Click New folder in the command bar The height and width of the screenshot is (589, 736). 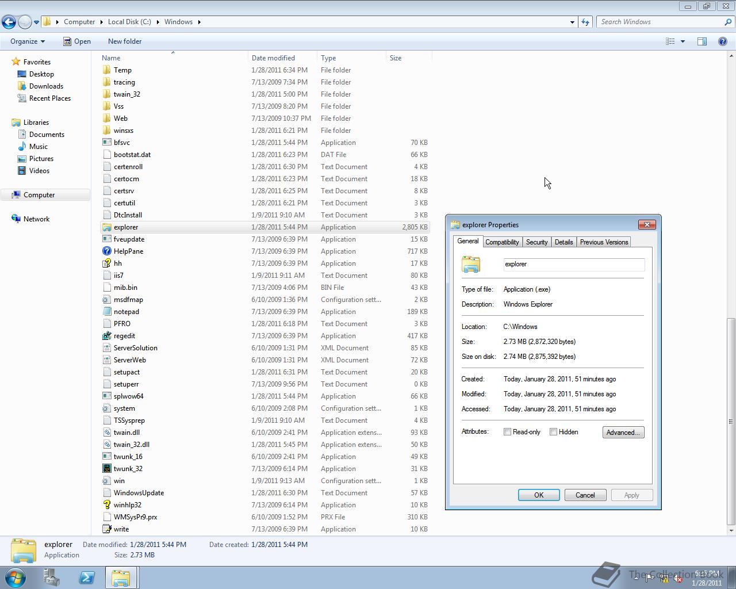125,41
